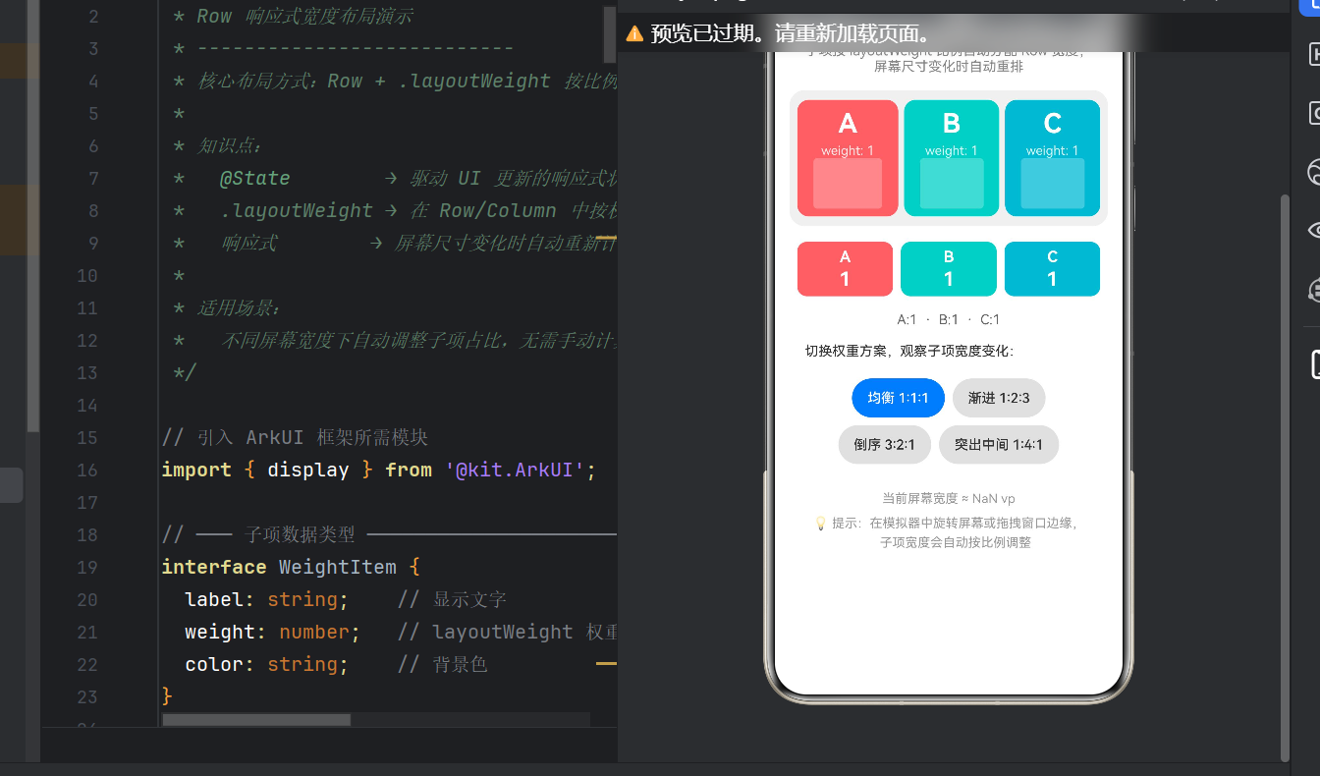Click the '知识点:' comment on line 6
Image resolution: width=1320 pixels, height=776 pixels.
(230, 145)
